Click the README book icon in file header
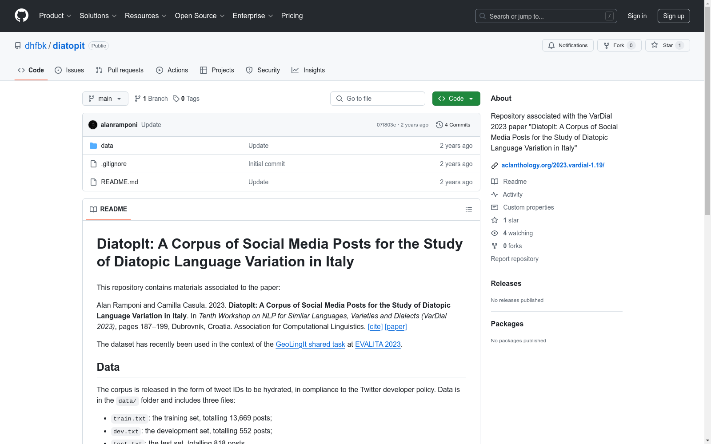This screenshot has width=711, height=444. coord(93,209)
